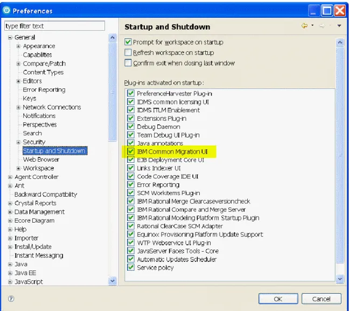Click the help question mark icon

[11, 299]
